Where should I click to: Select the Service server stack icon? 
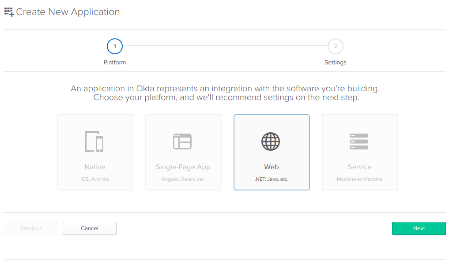[x=359, y=142]
